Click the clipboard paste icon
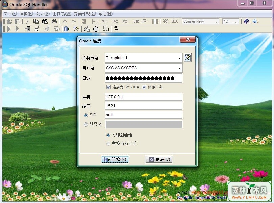Screen dimensions: 274x203 pyautogui.click(x=45, y=21)
